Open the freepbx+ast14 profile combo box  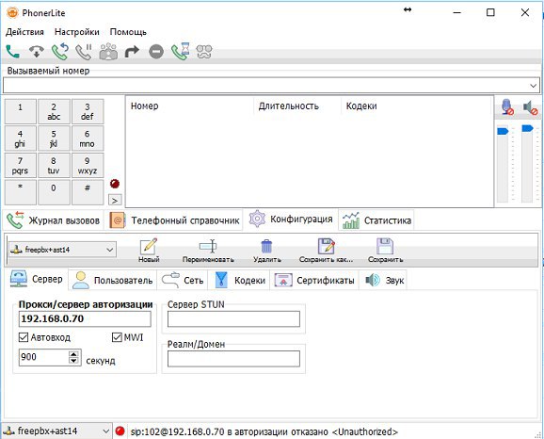tap(62, 250)
